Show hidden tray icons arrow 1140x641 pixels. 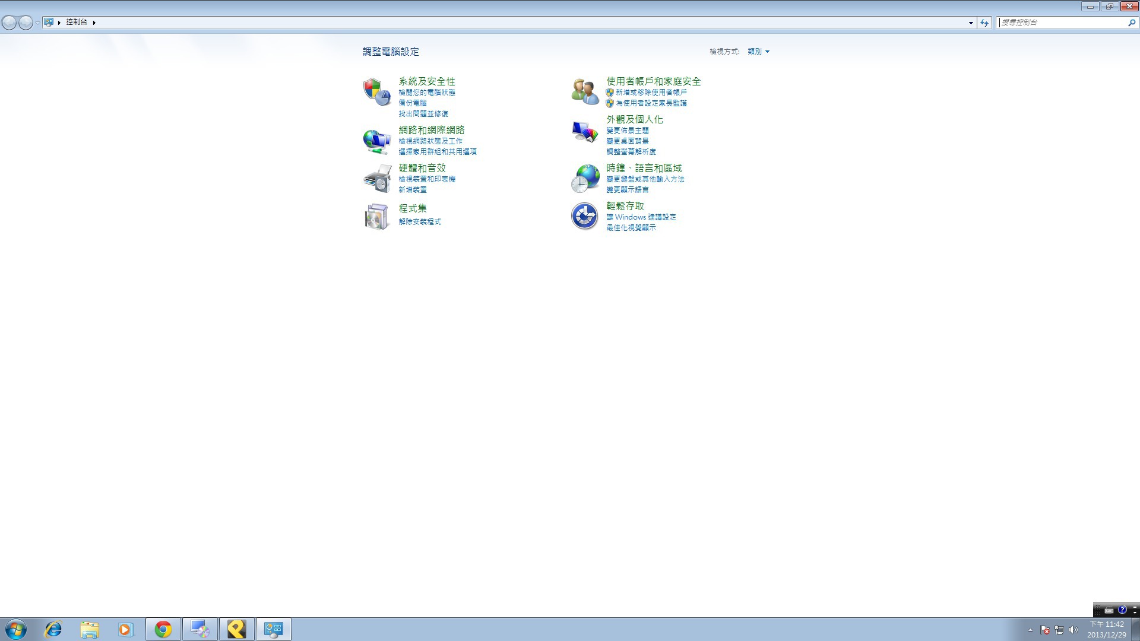(1030, 630)
